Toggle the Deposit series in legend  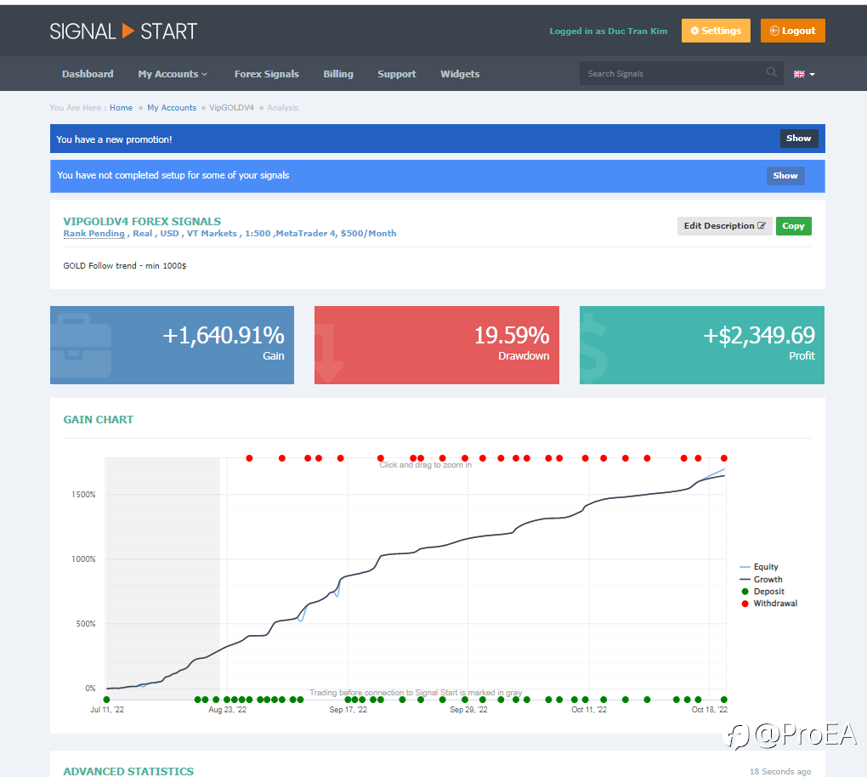[x=762, y=591]
